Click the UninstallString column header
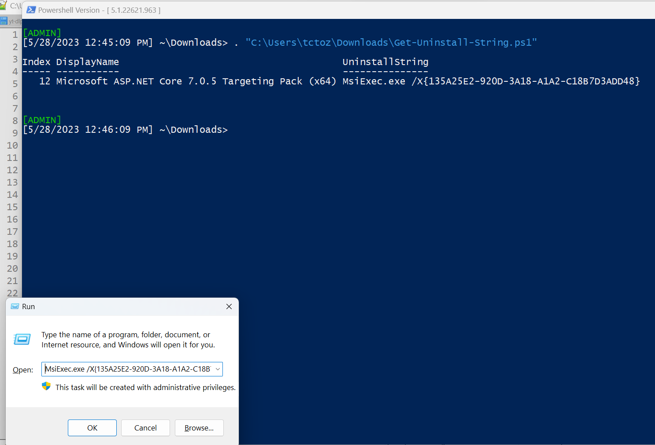 pos(385,62)
